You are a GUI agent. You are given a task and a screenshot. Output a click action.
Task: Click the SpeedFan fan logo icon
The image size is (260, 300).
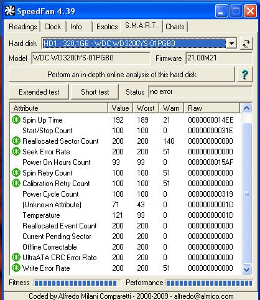pos(10,11)
